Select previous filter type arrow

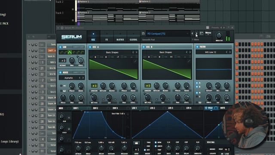click(x=226, y=52)
